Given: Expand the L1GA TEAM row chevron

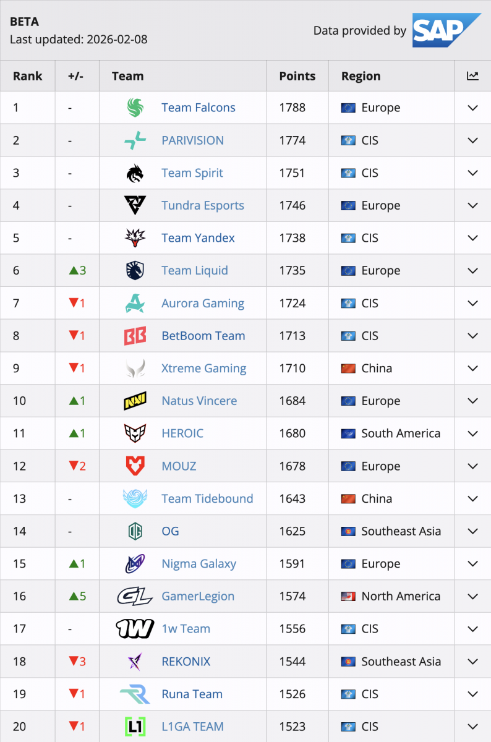Looking at the screenshot, I should [472, 727].
